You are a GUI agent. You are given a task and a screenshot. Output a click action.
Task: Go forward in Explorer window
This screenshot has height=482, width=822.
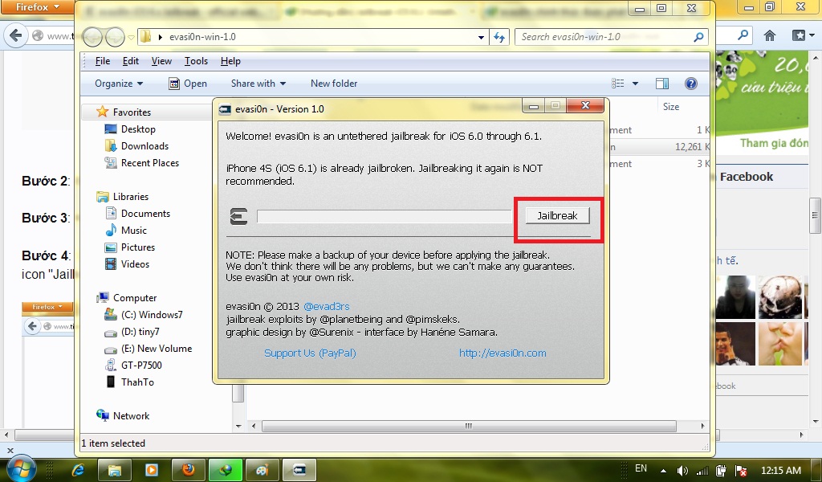tap(115, 37)
